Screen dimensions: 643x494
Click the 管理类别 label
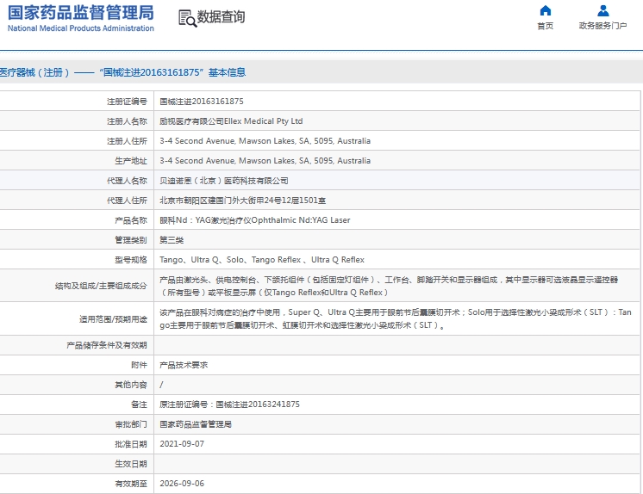[131, 240]
